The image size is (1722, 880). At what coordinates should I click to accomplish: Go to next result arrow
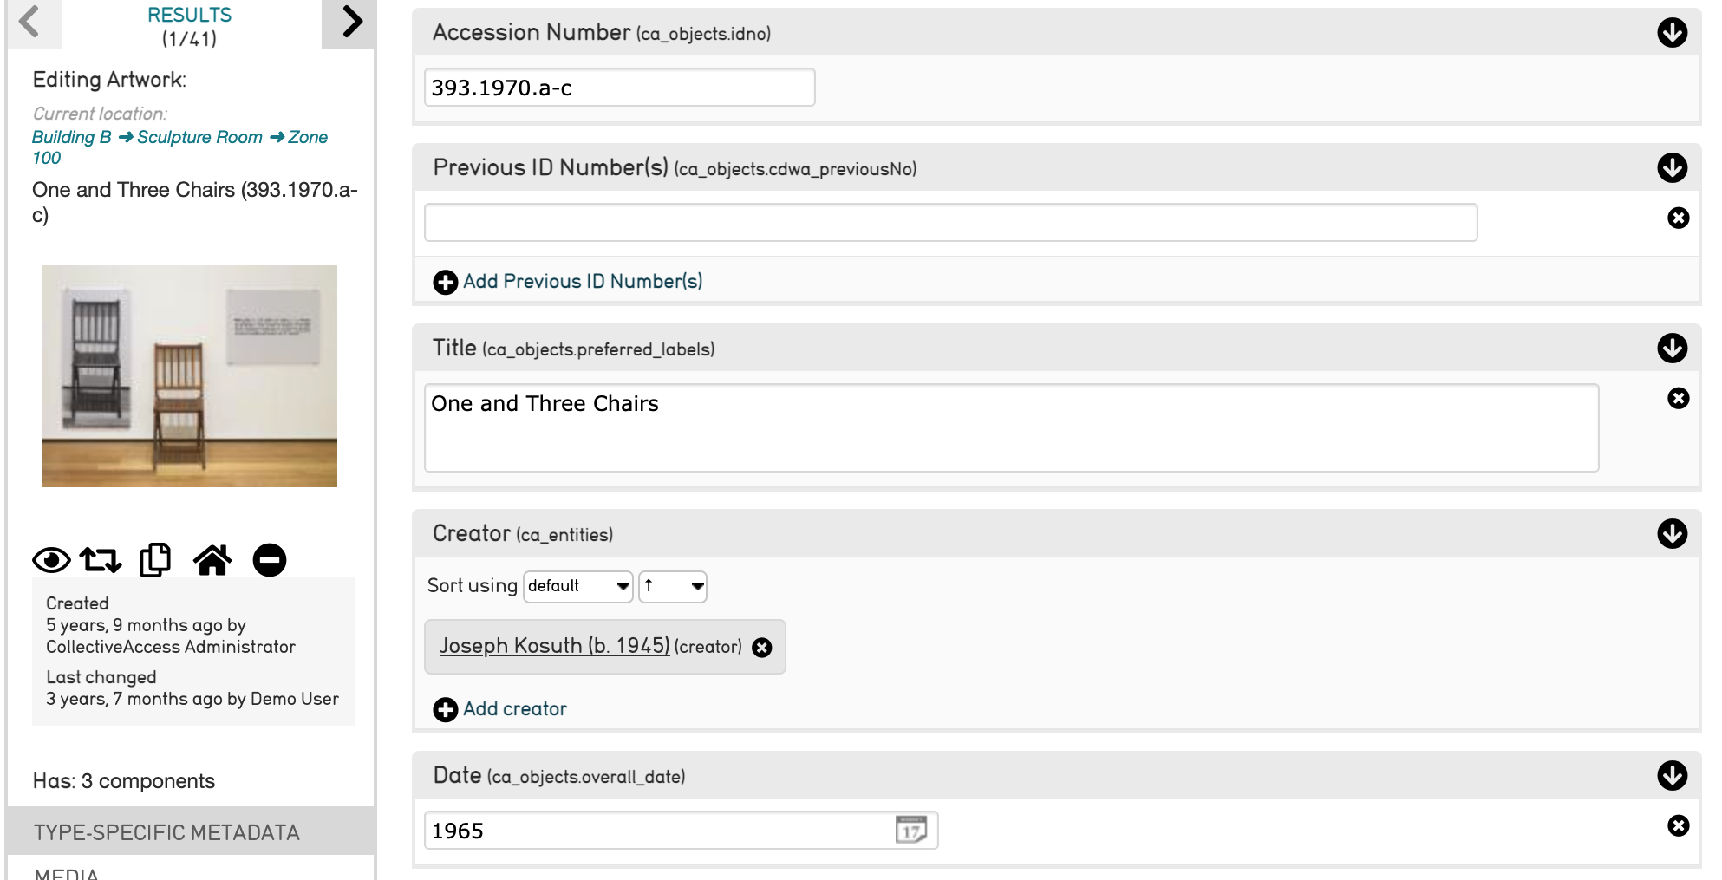350,22
